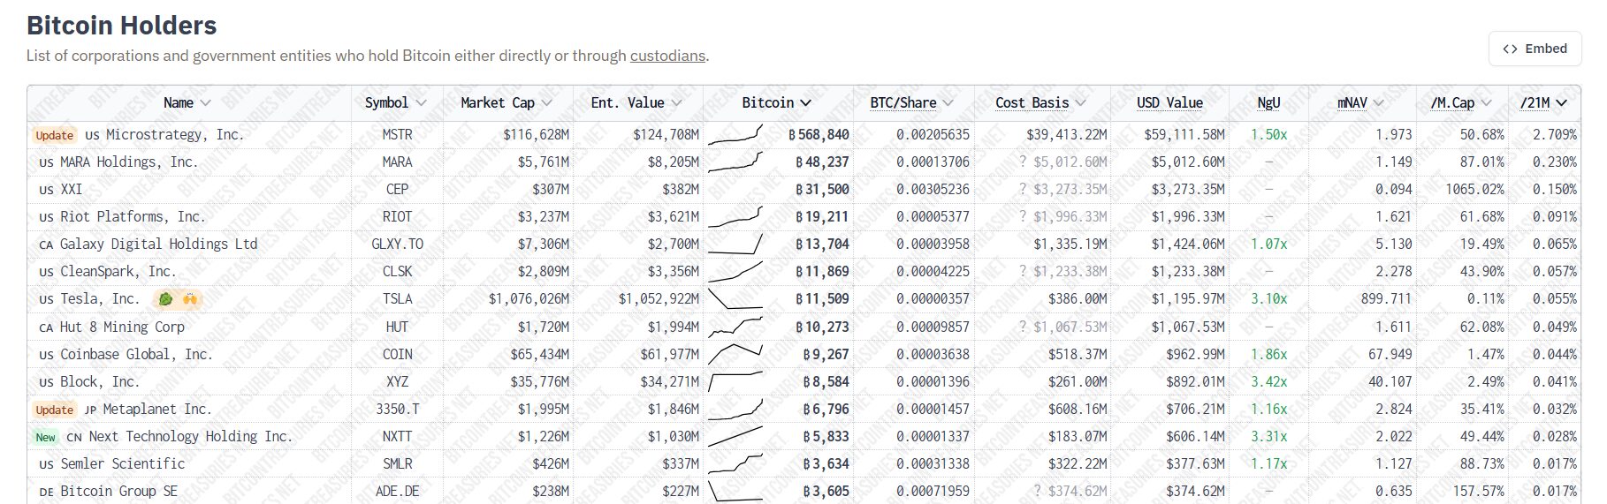Click the Update badge beside Microstrategy

point(54,135)
